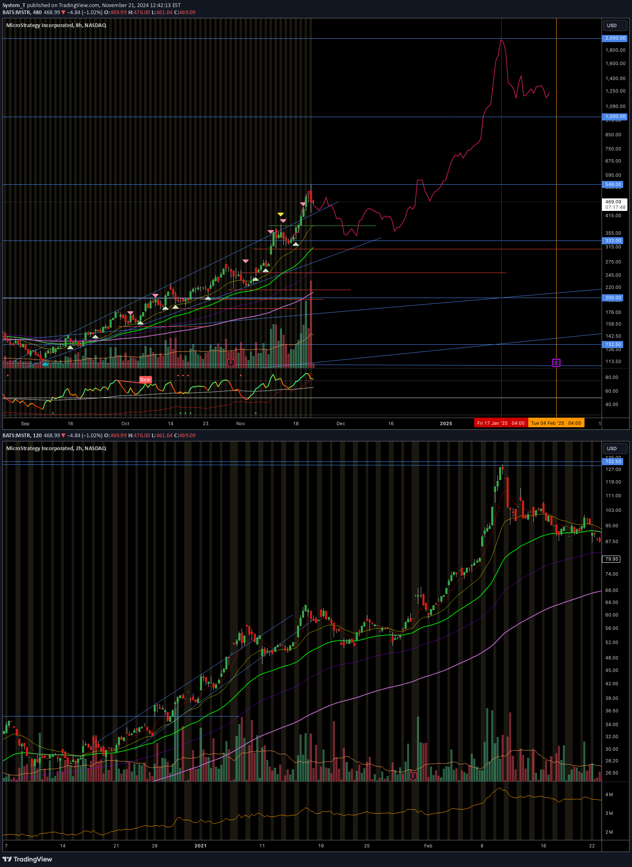Screen dimensions: 632x867
Task: Click the purple future earnings E marker
Action: pyautogui.click(x=556, y=363)
